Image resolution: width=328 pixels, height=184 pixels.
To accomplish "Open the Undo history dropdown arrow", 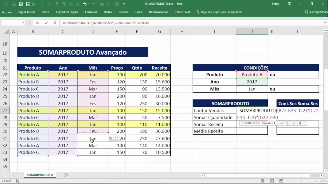I will pos(89,4).
